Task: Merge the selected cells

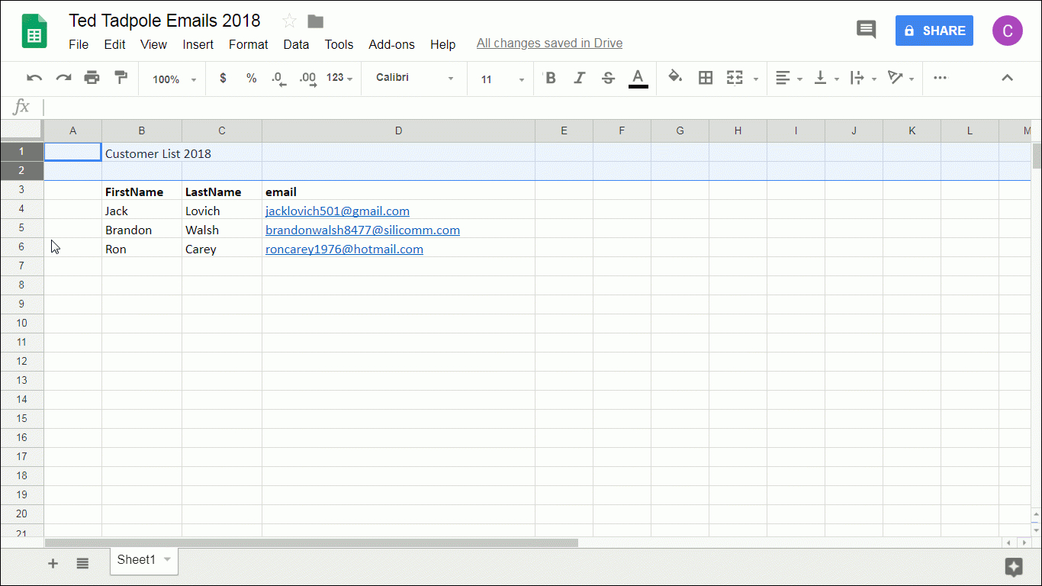Action: pos(734,78)
